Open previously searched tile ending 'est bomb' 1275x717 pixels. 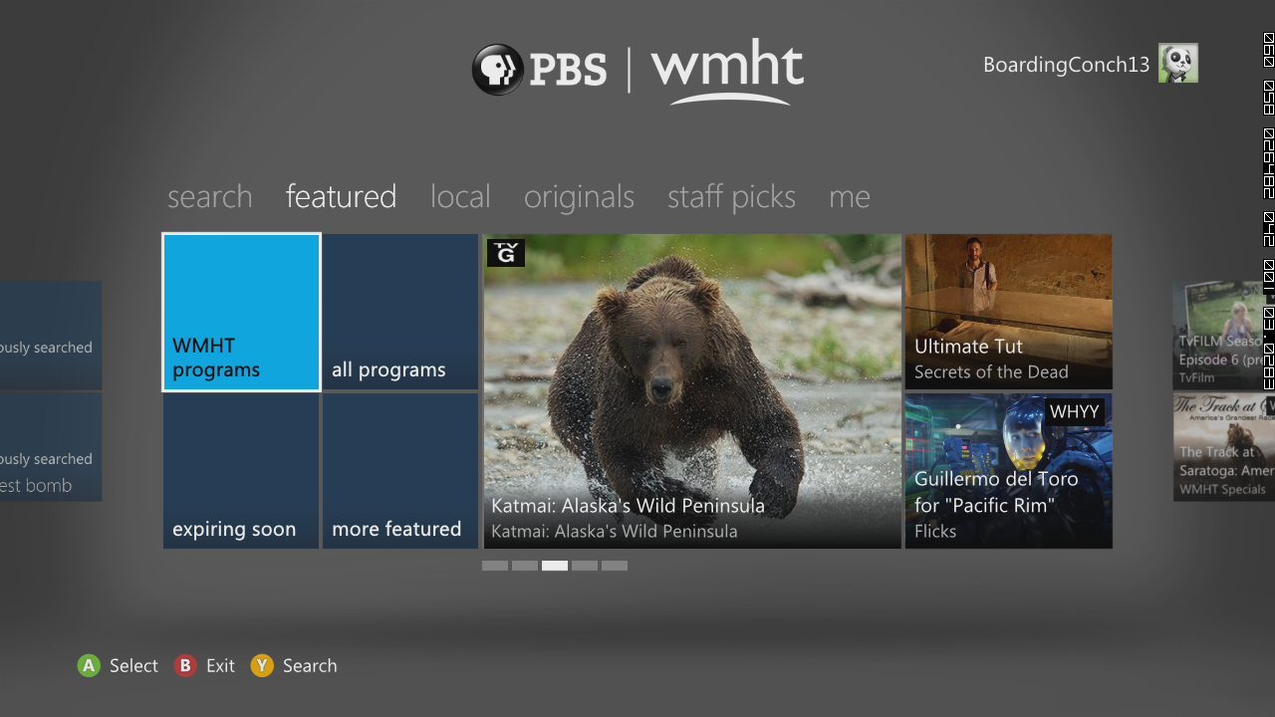point(51,447)
